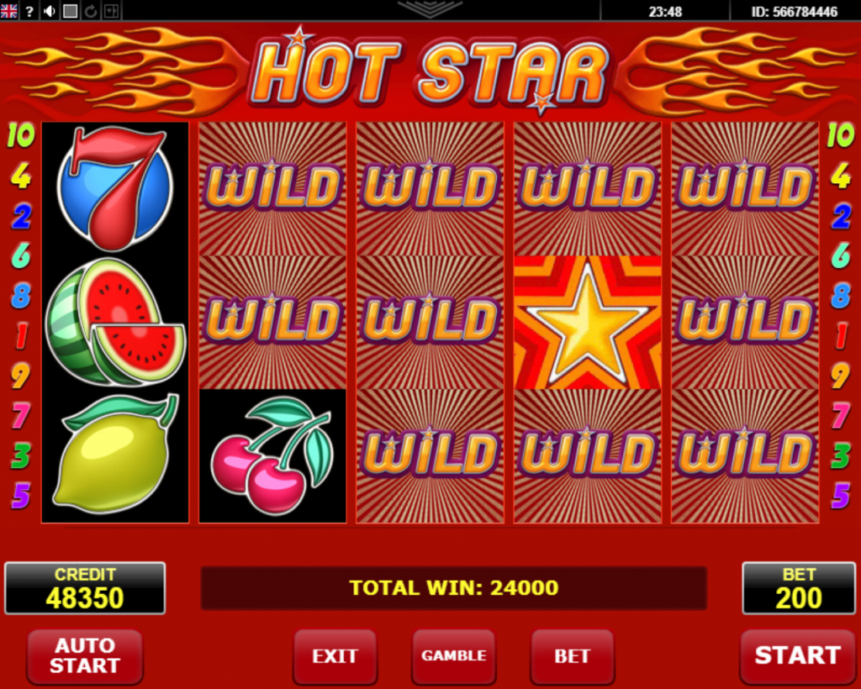861x689 pixels.
Task: Open the help question mark icon
Action: 29,11
